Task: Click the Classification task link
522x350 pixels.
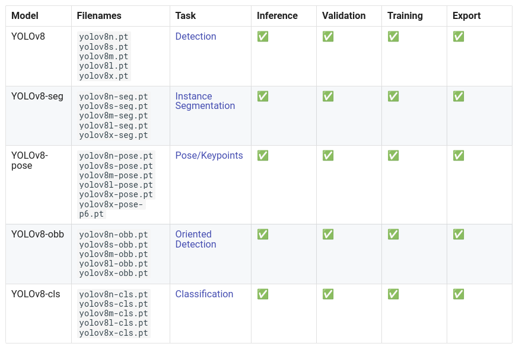Action: click(204, 294)
